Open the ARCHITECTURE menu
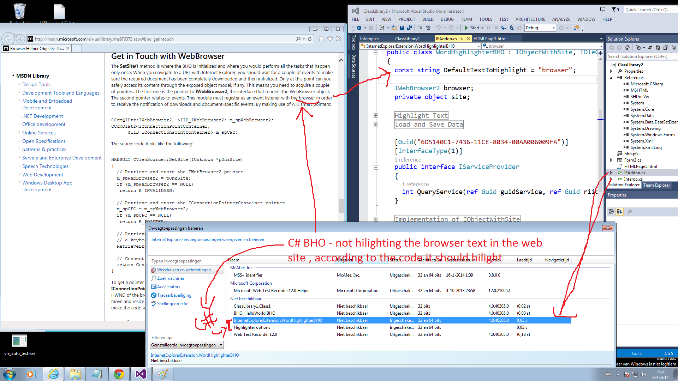Viewport: 678px width, 381px height. [x=530, y=19]
